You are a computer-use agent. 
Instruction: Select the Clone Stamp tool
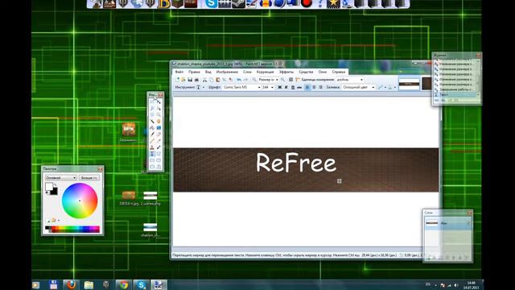(152, 147)
